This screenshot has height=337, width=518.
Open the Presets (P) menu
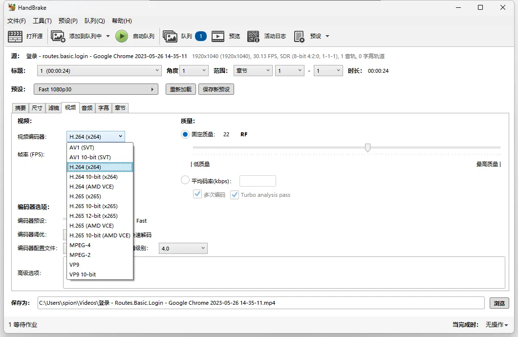[x=68, y=21]
